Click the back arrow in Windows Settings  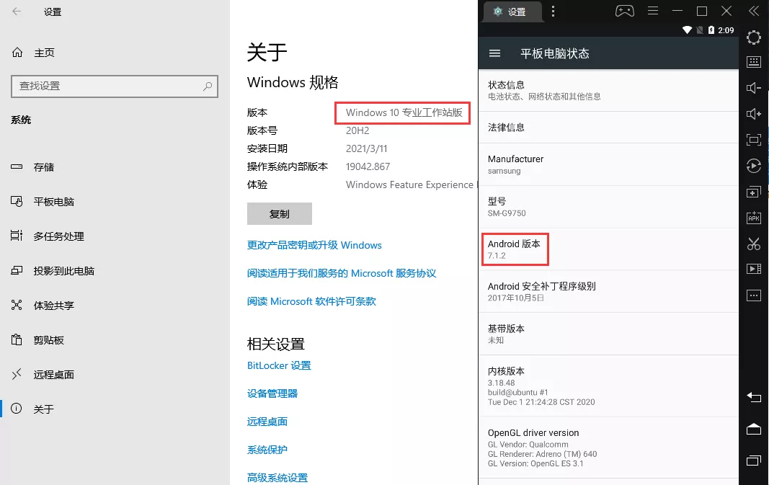point(17,12)
